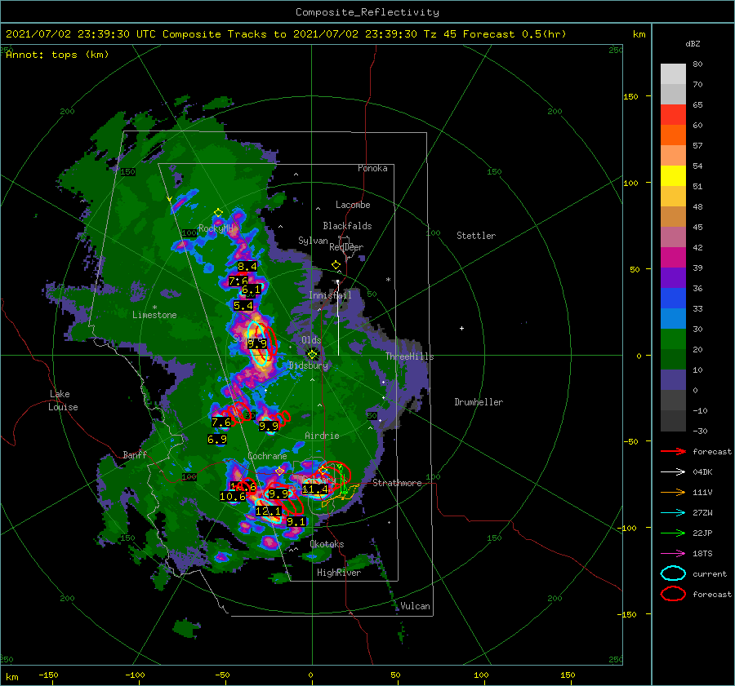The width and height of the screenshot is (735, 686).
Task: Click the yellow diamond marker below Cochrane
Action: point(280,471)
